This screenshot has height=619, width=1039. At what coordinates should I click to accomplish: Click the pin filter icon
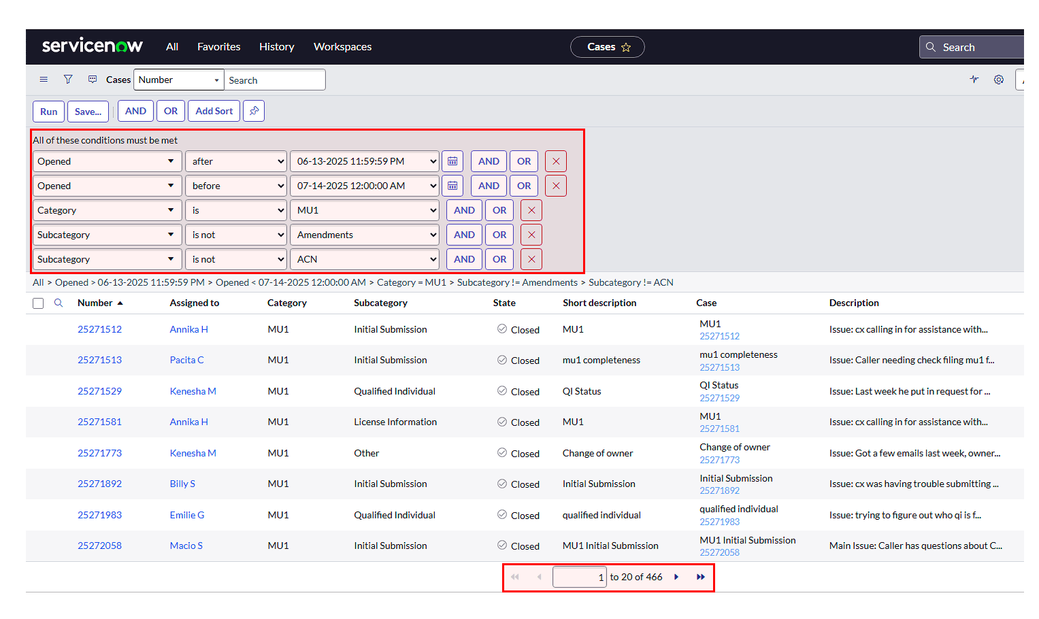pyautogui.click(x=254, y=111)
